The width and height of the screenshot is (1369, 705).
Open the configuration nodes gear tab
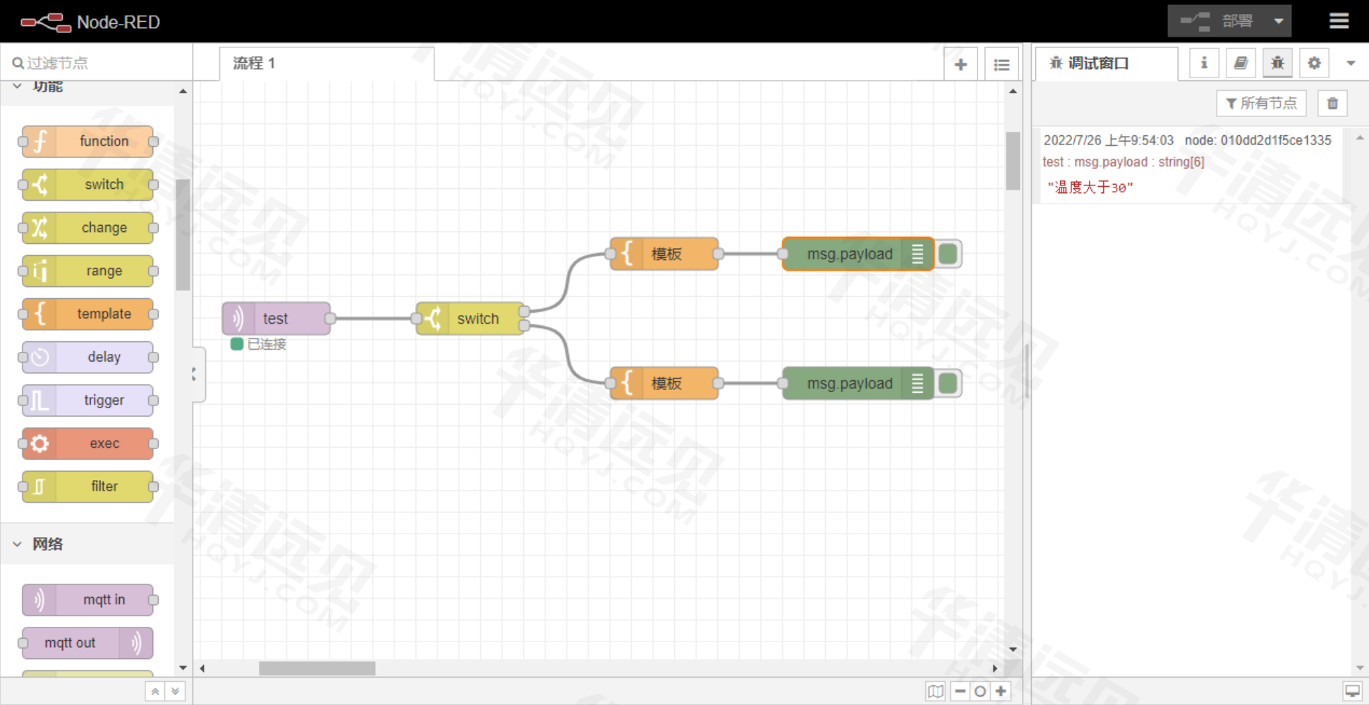(1314, 63)
